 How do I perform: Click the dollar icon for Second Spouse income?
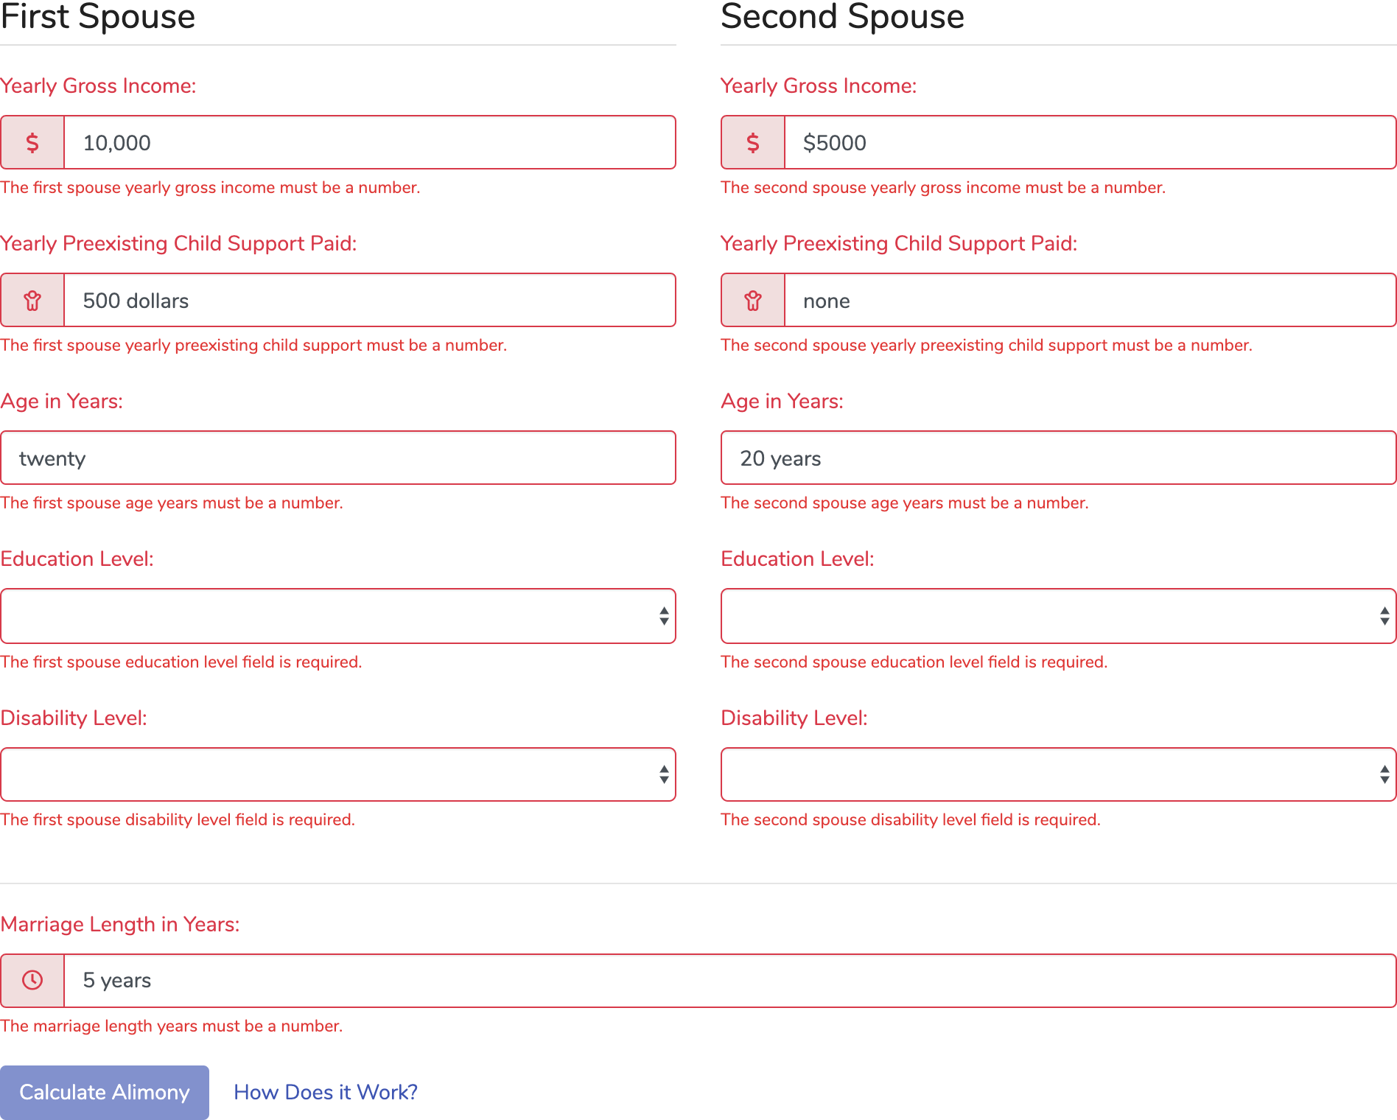point(752,142)
